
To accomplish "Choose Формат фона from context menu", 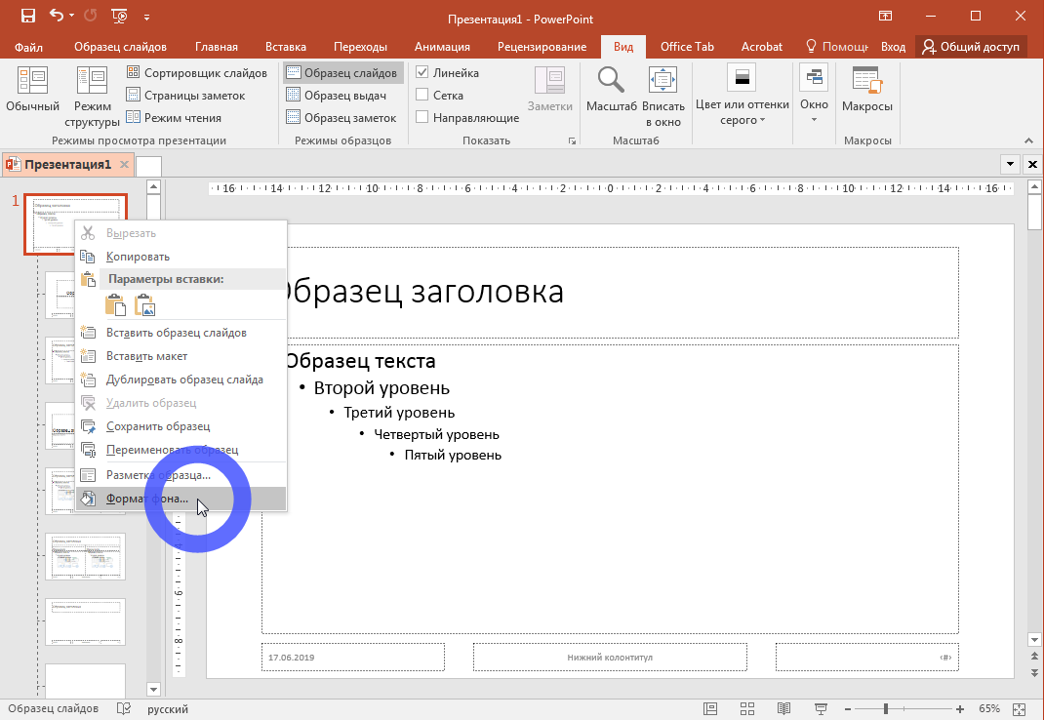I will [x=146, y=499].
